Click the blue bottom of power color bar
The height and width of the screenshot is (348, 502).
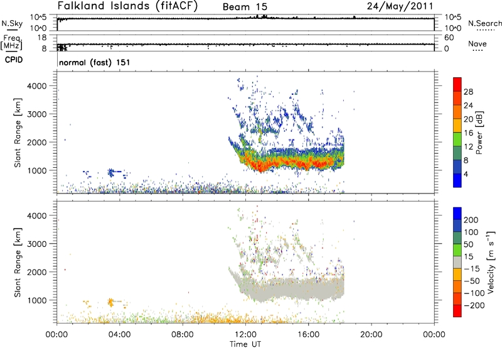click(x=457, y=180)
